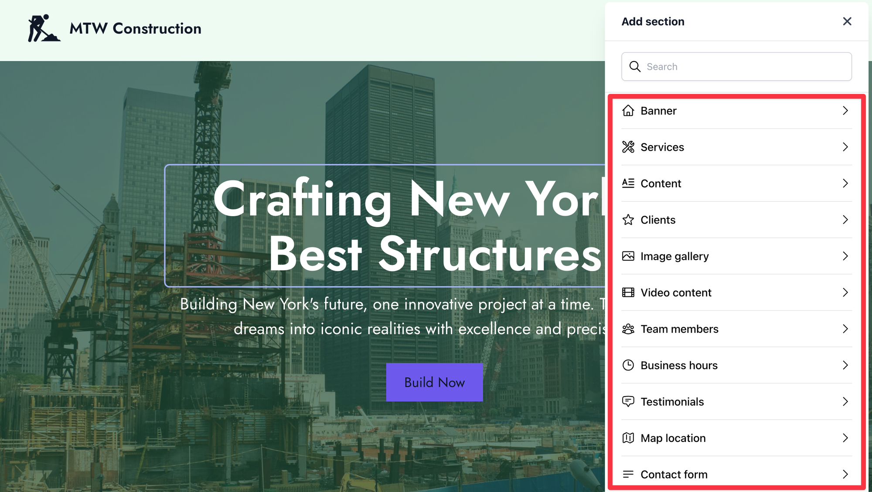The image size is (872, 492).
Task: Click the search magnifier in Add section panel
Action: coord(635,66)
